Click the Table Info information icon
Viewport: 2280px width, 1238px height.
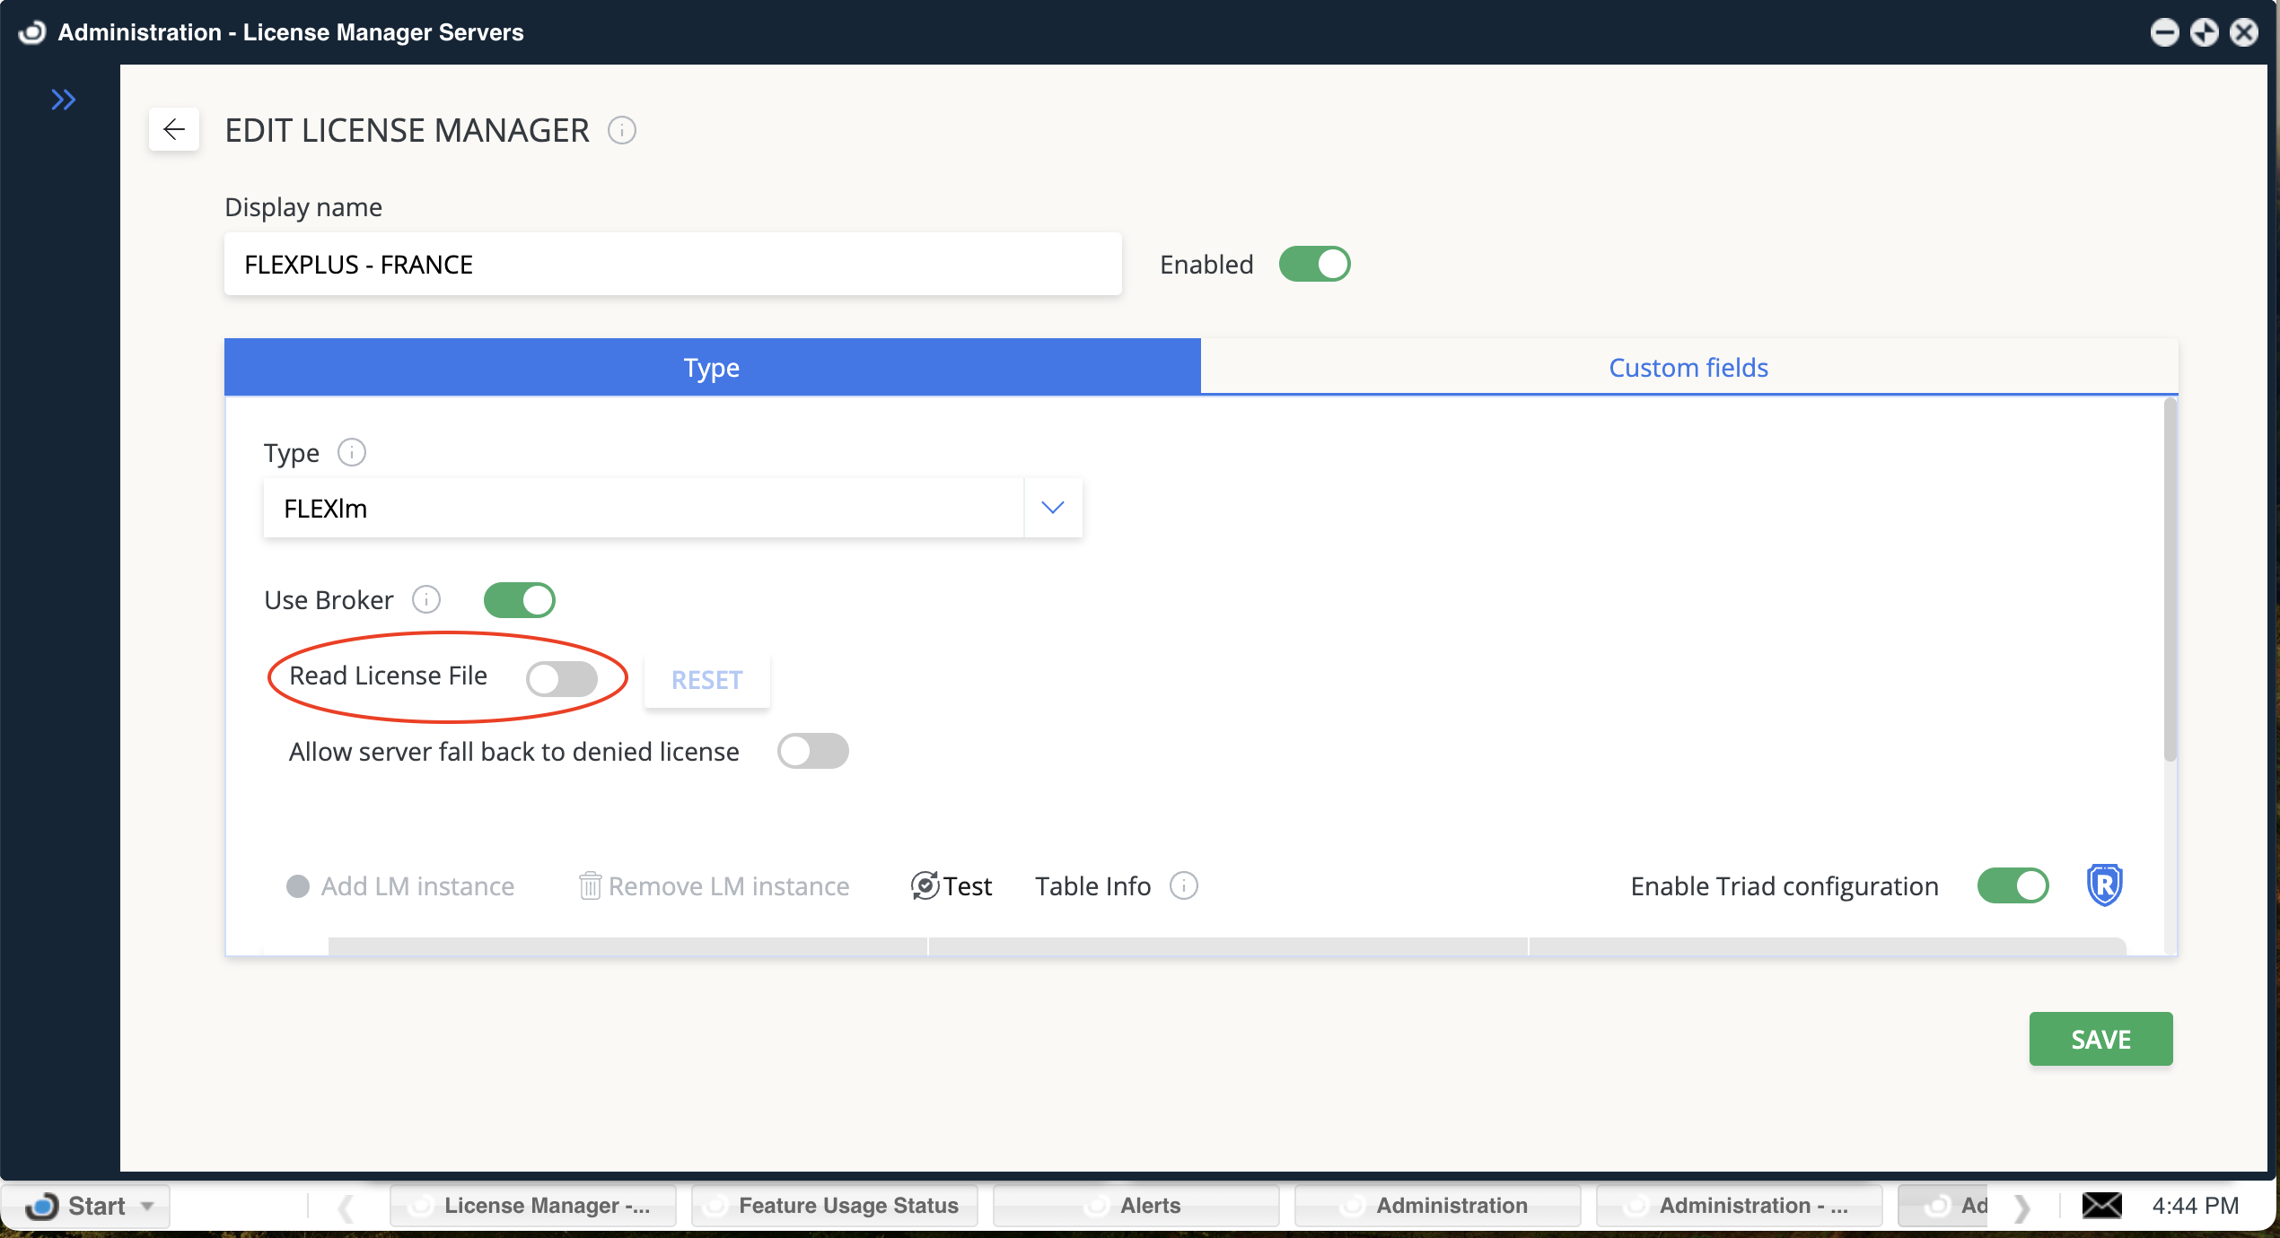coord(1184,886)
